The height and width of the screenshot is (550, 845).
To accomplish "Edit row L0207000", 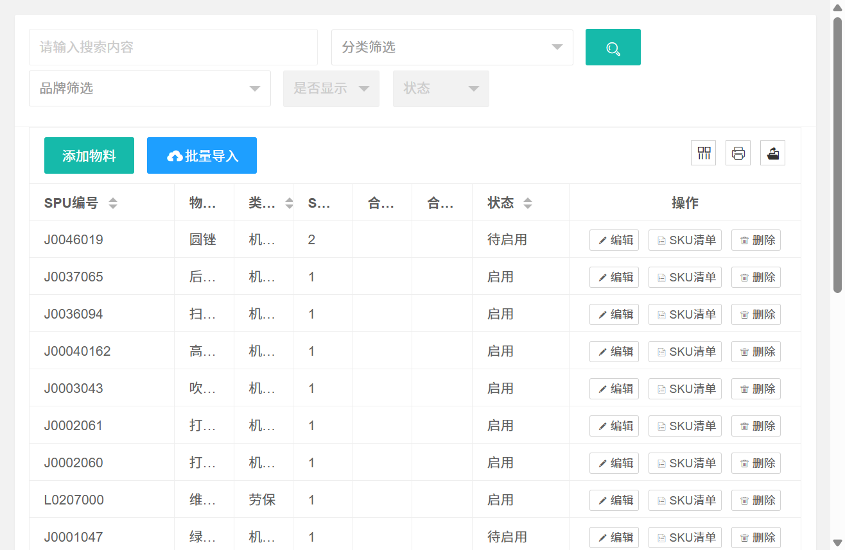I will pyautogui.click(x=614, y=501).
